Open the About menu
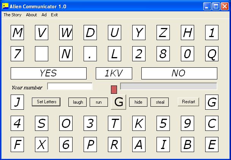This screenshot has height=160, width=231. coord(32,15)
